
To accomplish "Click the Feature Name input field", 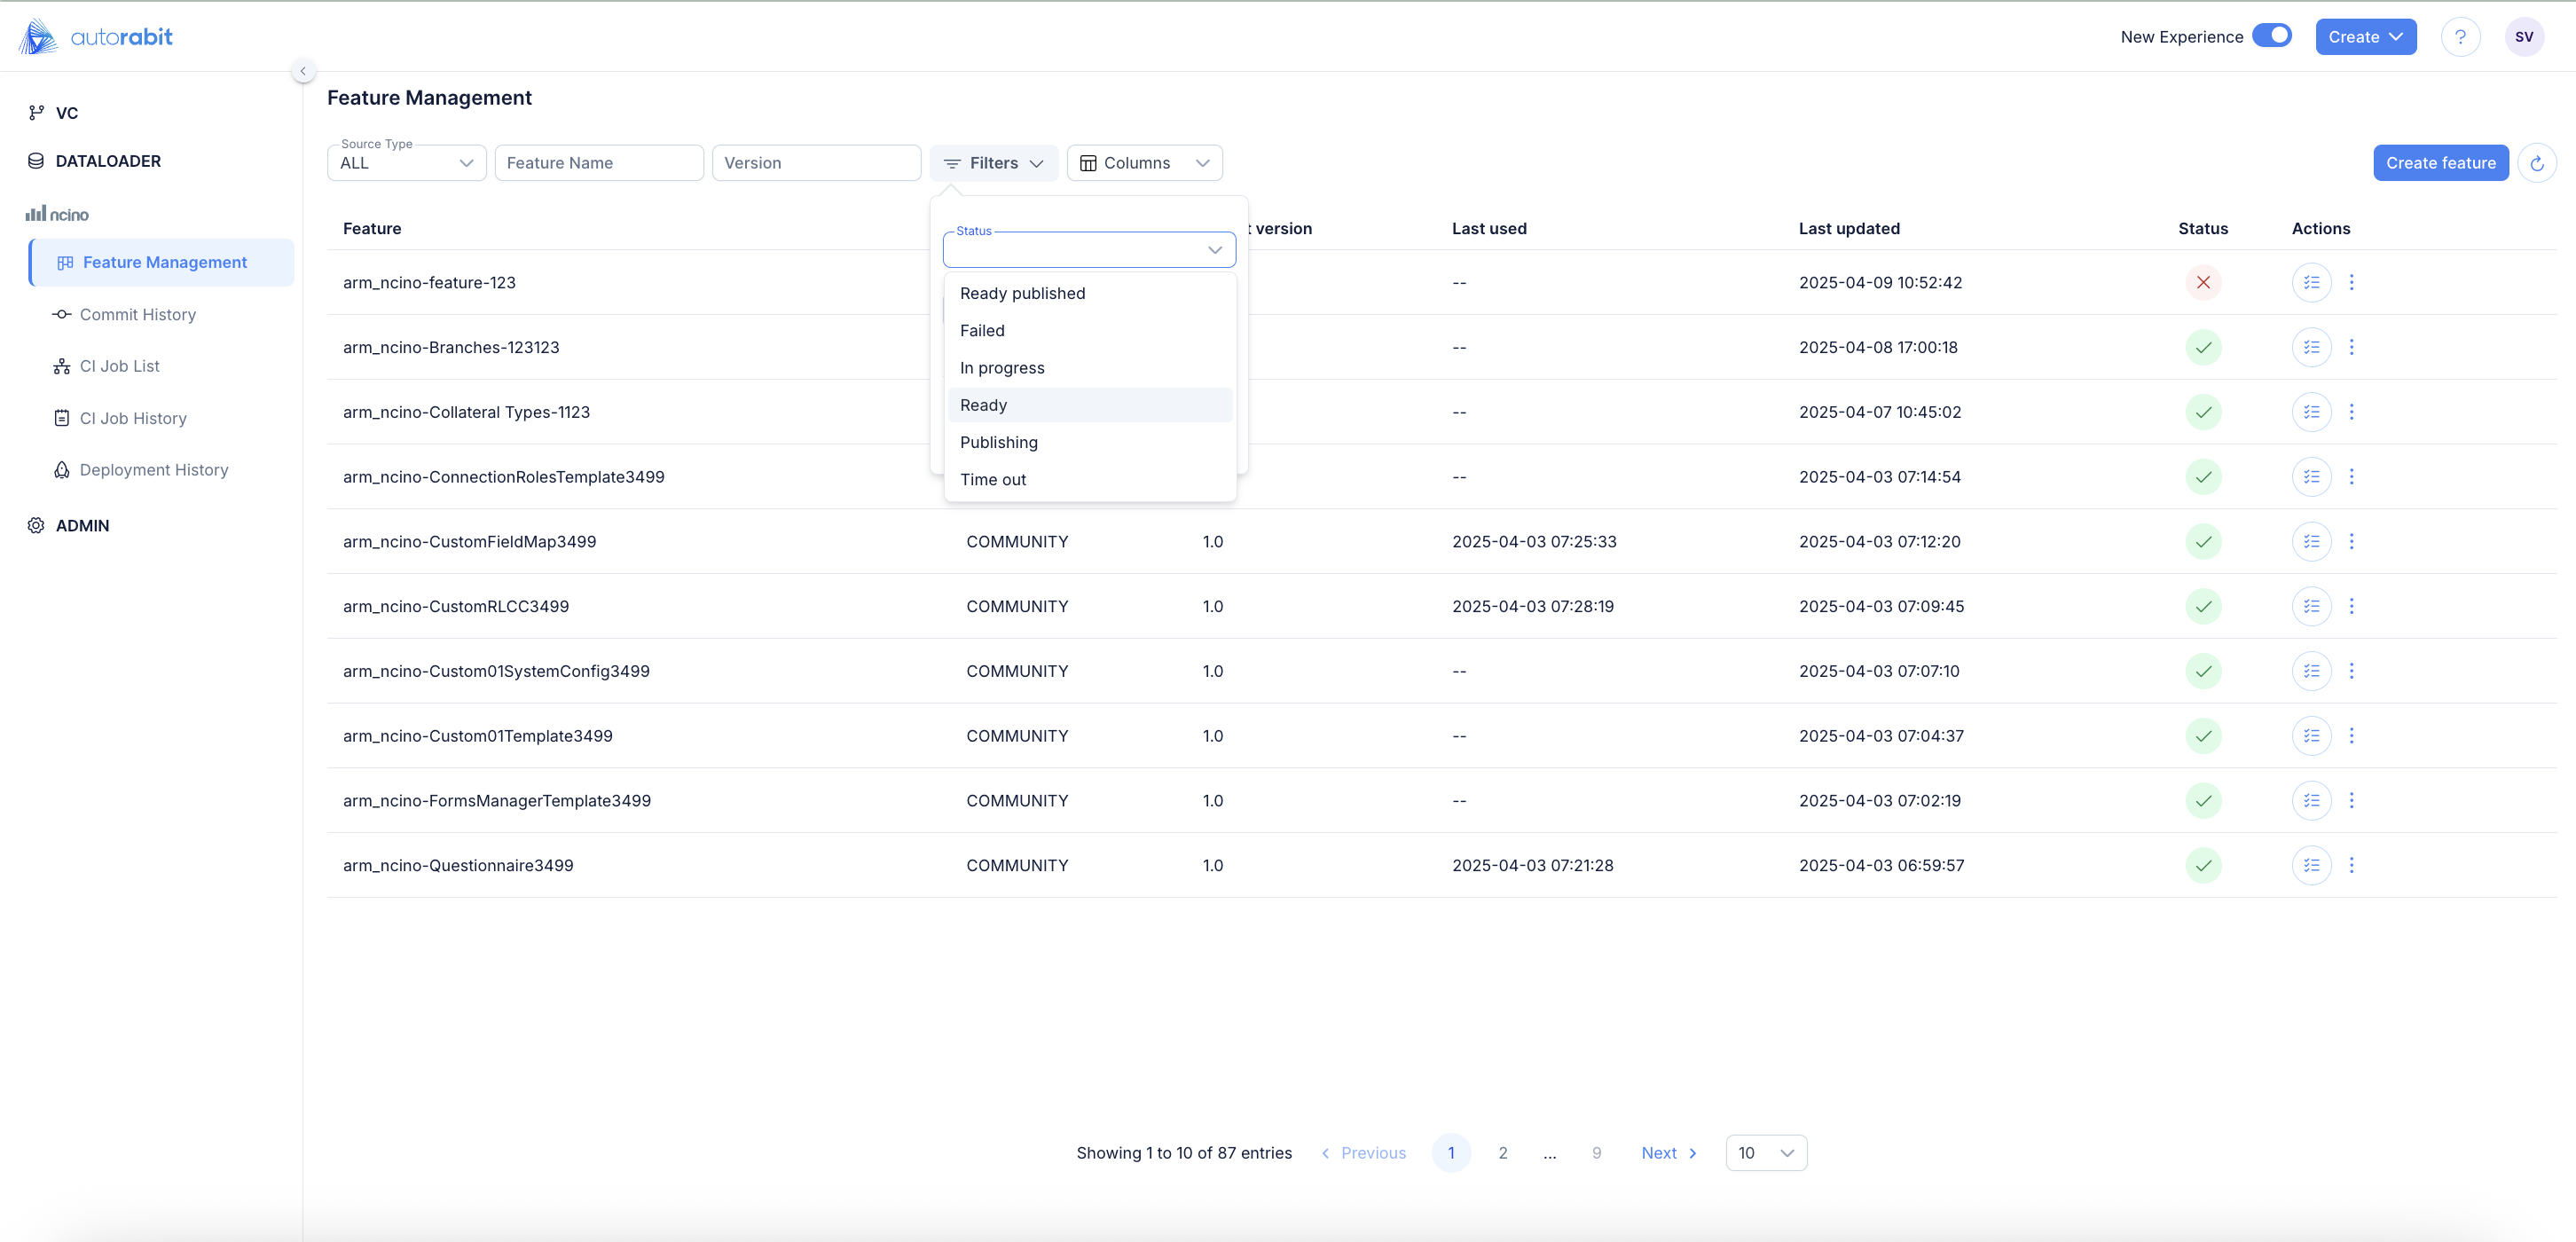I will [x=598, y=163].
